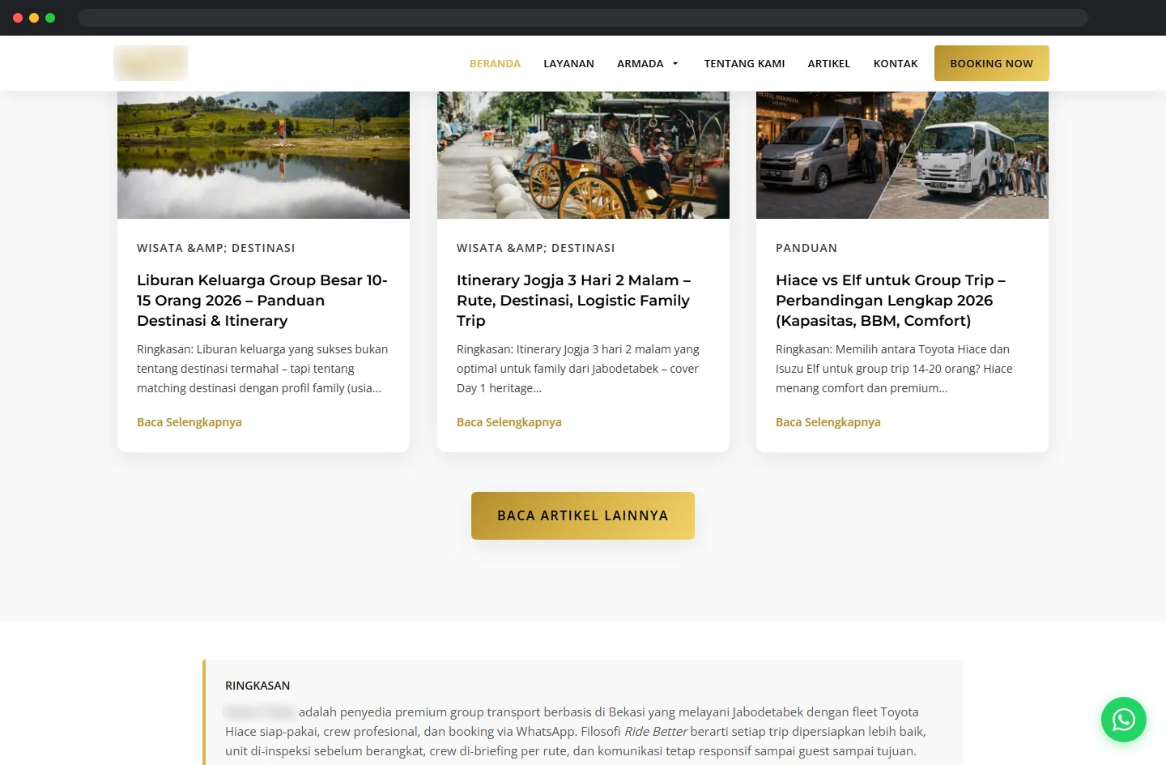Open the TENTANG KAMI menu item
Viewport: 1166px width, 765px height.
[744, 63]
